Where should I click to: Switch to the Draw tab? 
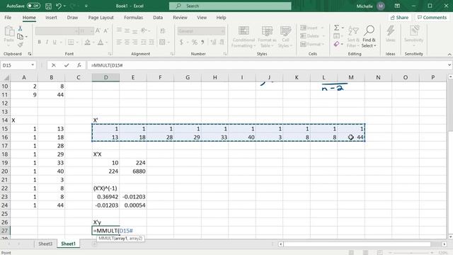[72, 18]
